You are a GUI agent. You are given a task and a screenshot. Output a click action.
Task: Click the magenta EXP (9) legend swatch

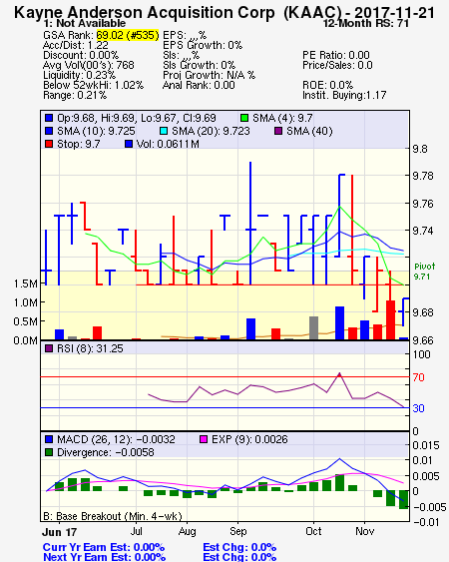tap(204, 439)
